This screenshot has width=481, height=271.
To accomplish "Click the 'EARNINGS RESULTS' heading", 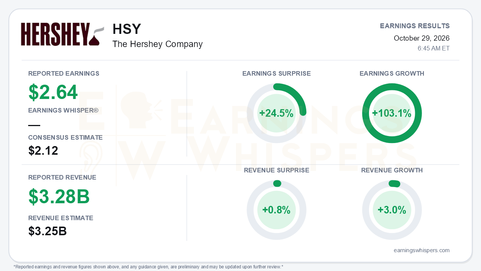I will [415, 26].
